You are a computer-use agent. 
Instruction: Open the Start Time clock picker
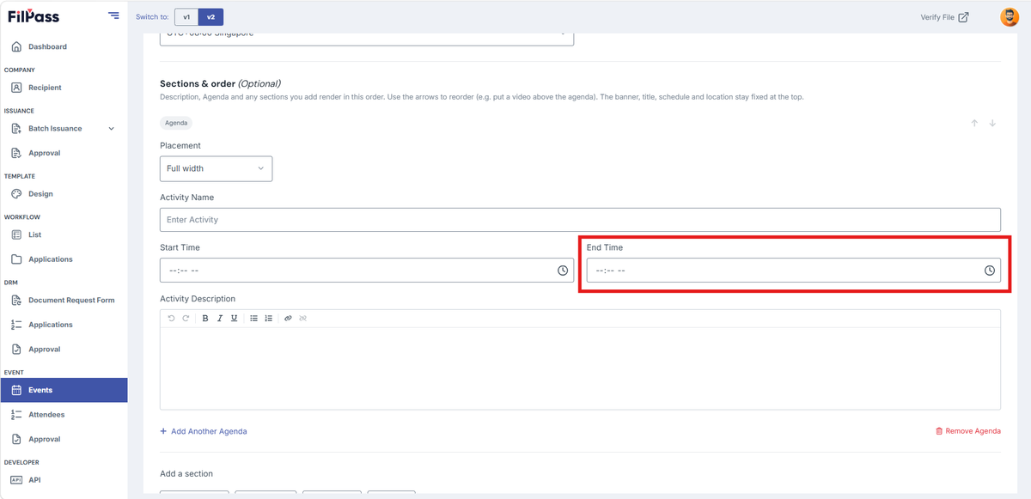(563, 271)
